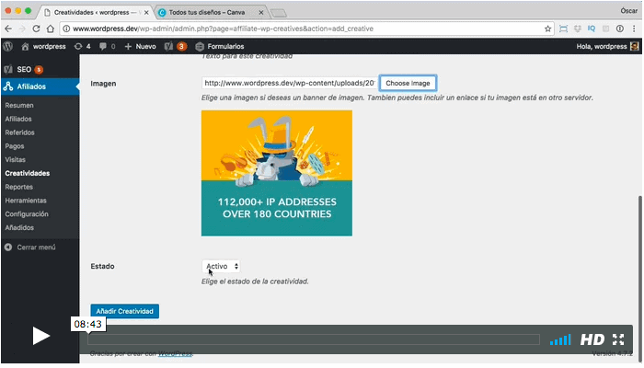
Task: Go to Resumen submenu
Action: pyautogui.click(x=19, y=106)
